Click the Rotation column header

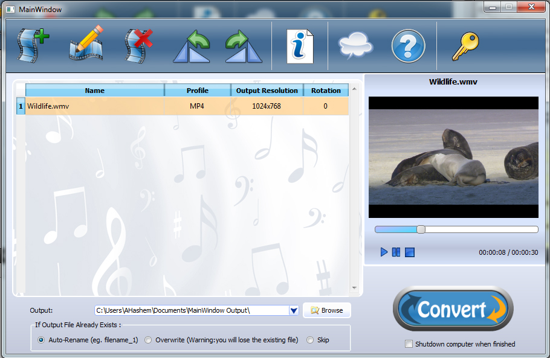(326, 91)
